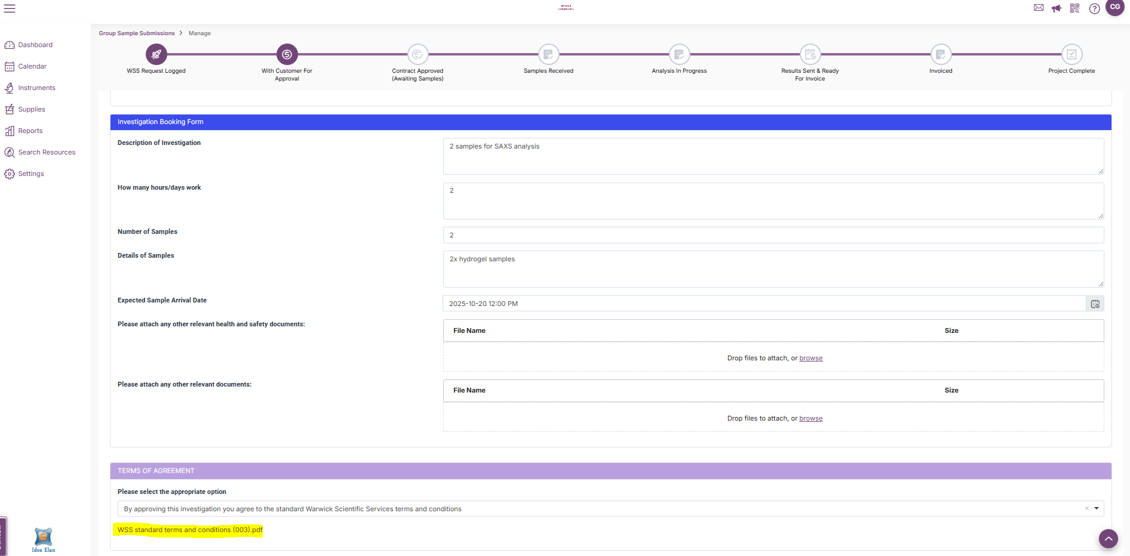Open WSS standard terms and conditions PDF
The image size is (1130, 556).
pyautogui.click(x=190, y=530)
